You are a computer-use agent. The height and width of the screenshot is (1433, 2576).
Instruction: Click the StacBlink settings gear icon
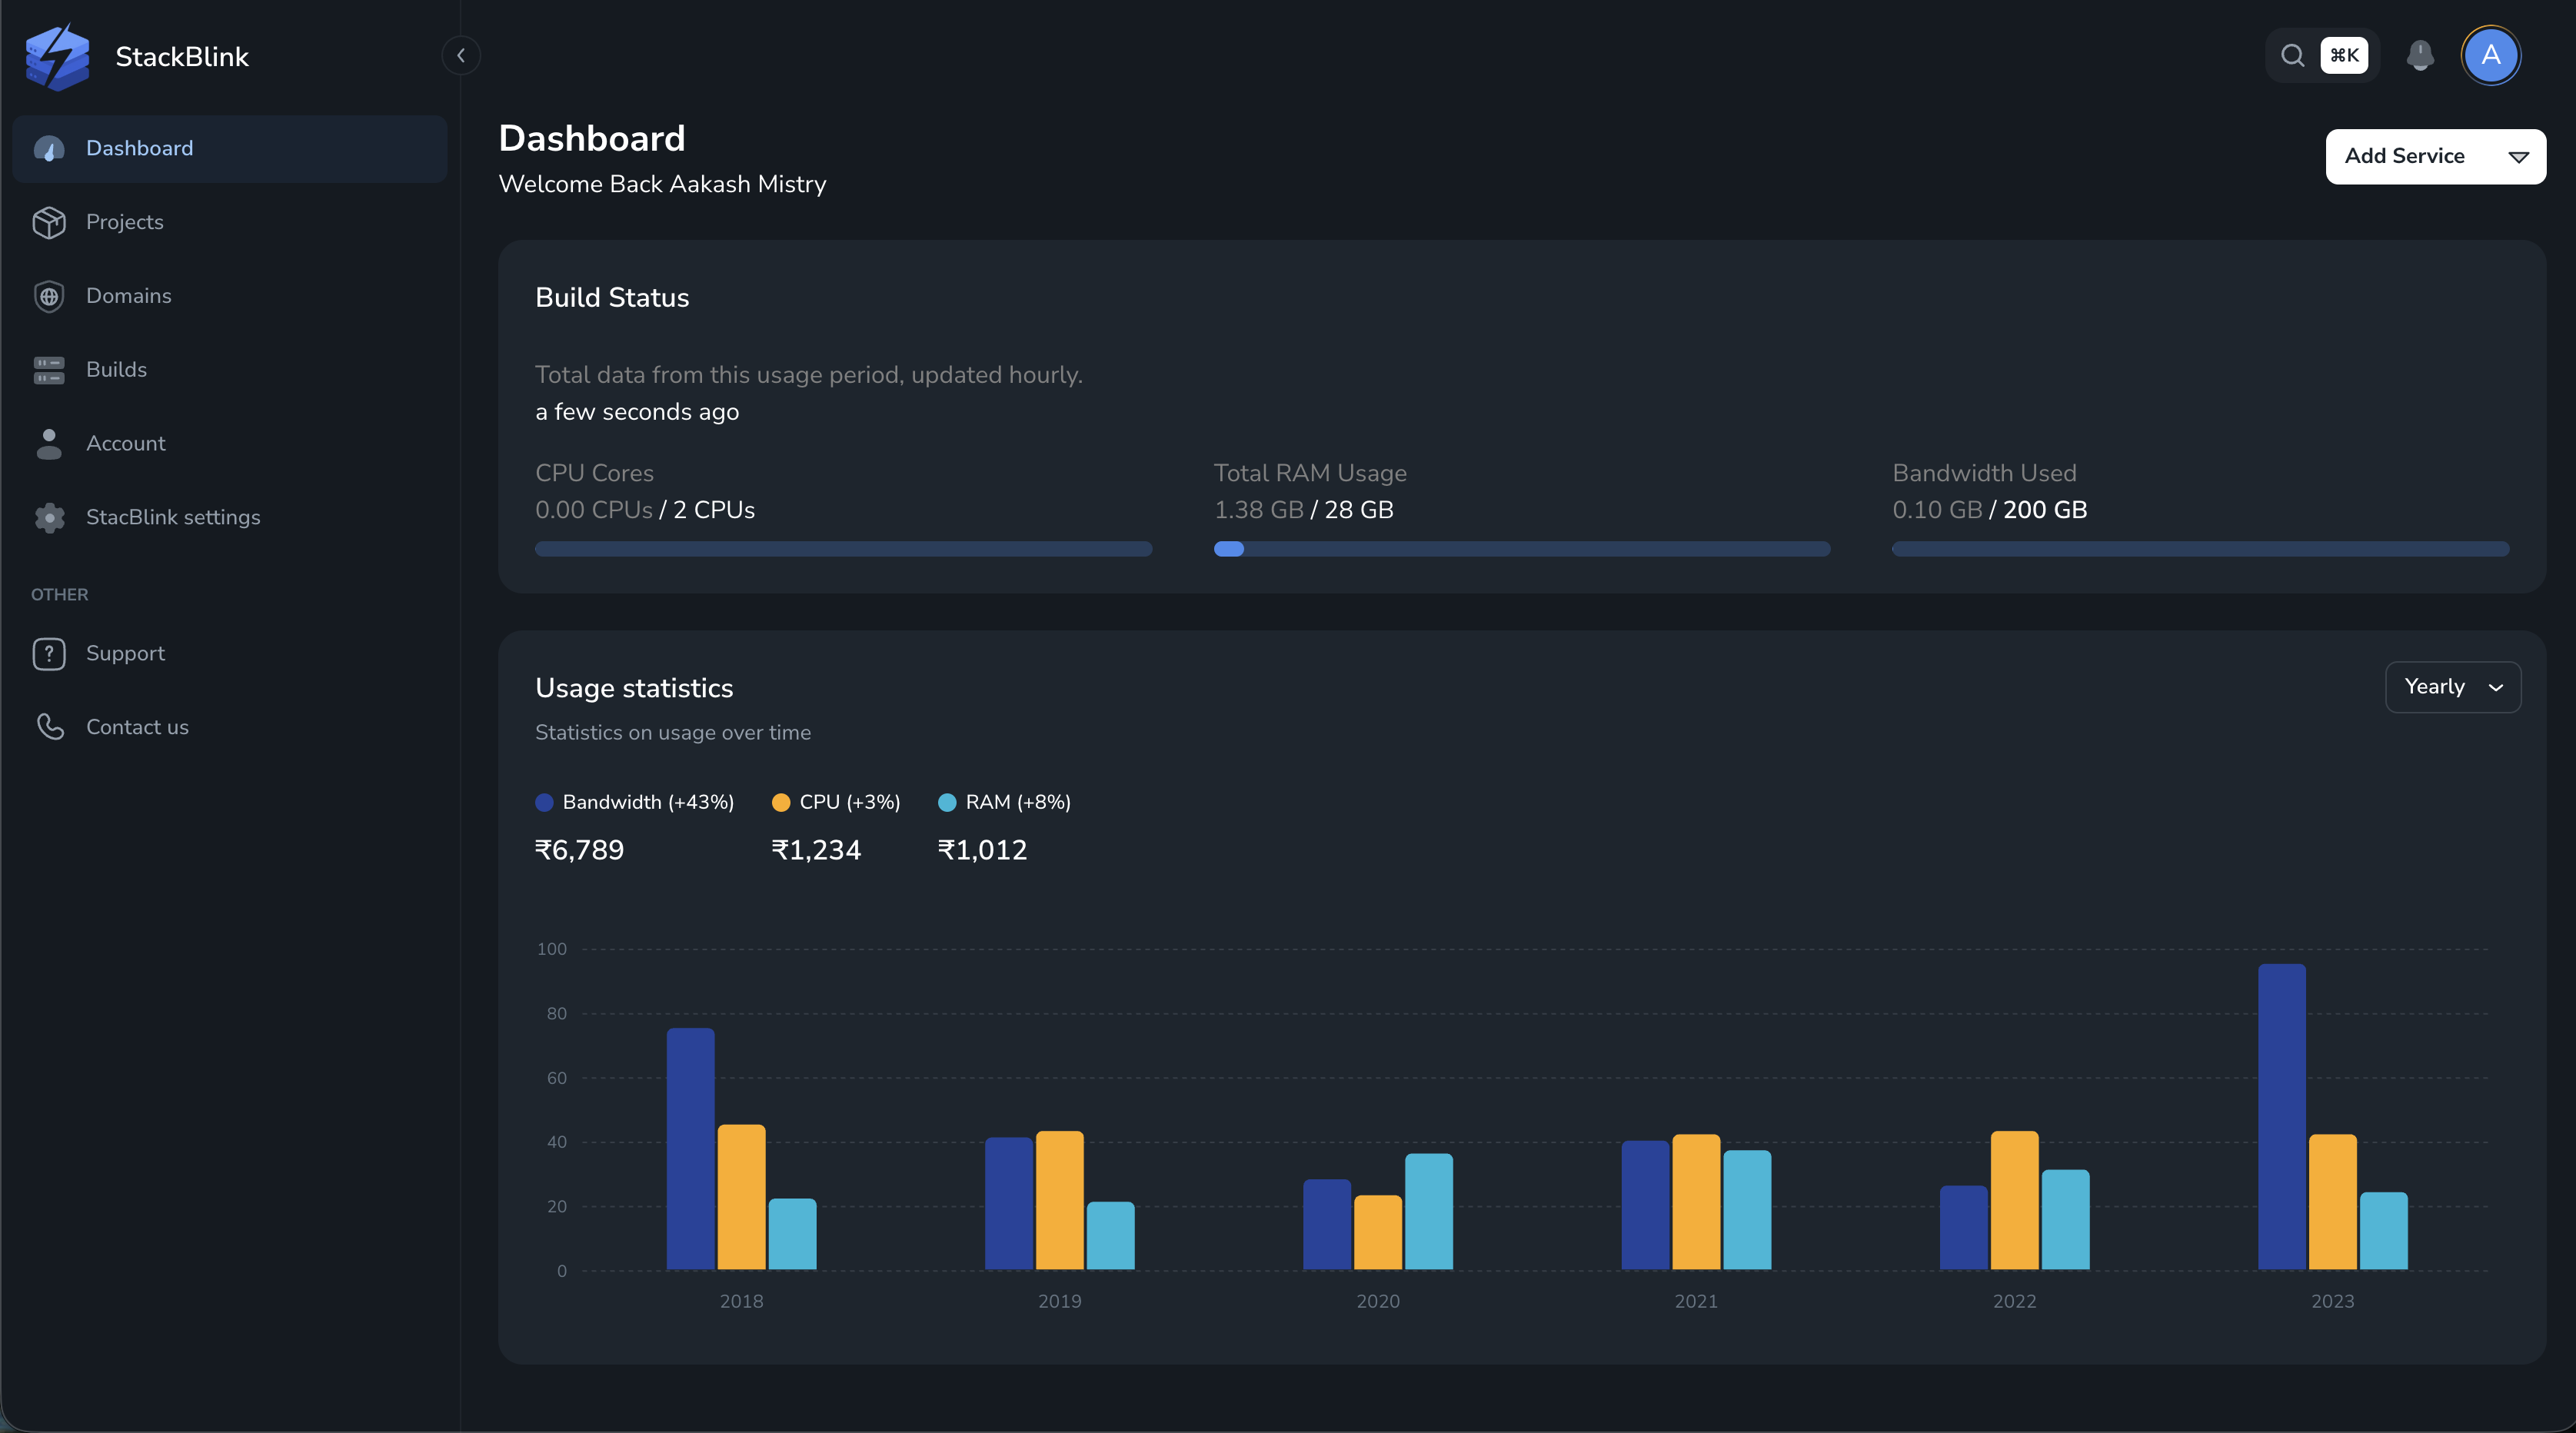tap(49, 517)
